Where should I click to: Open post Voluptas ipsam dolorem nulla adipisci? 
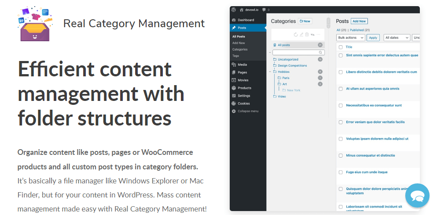point(377,139)
